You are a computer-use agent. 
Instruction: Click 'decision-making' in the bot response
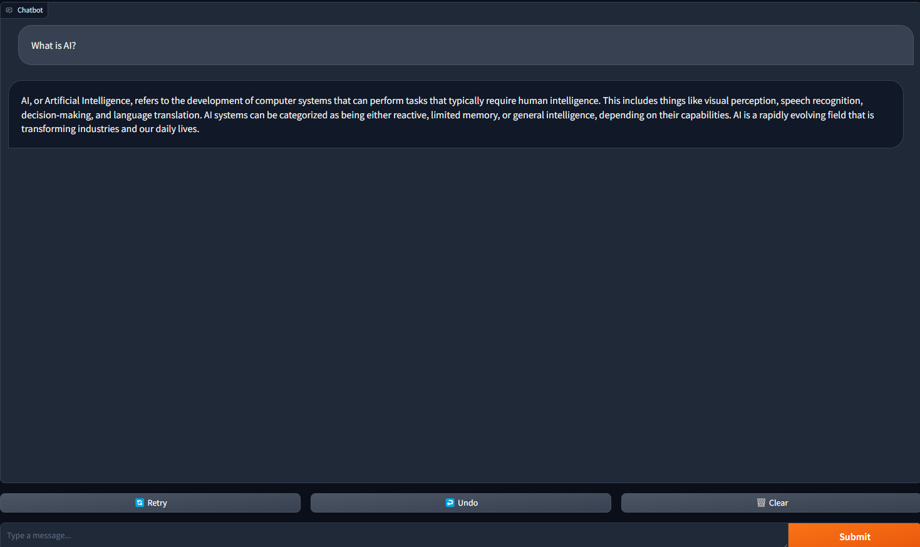click(56, 115)
